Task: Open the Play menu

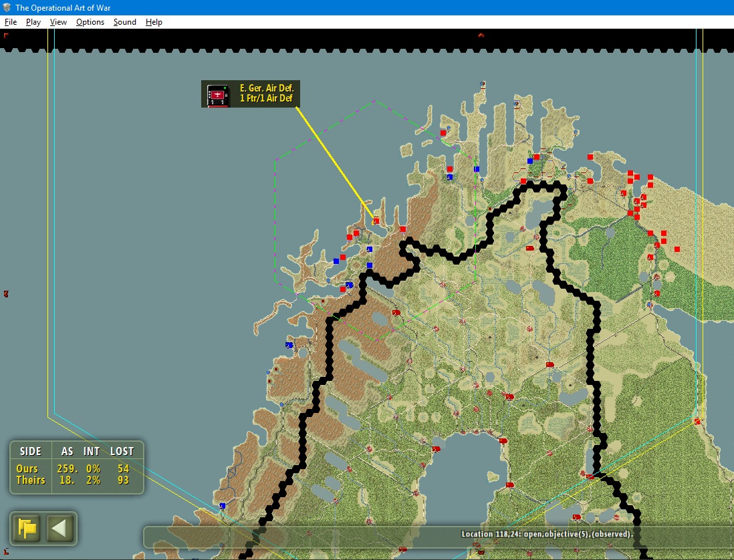Action: [x=33, y=22]
